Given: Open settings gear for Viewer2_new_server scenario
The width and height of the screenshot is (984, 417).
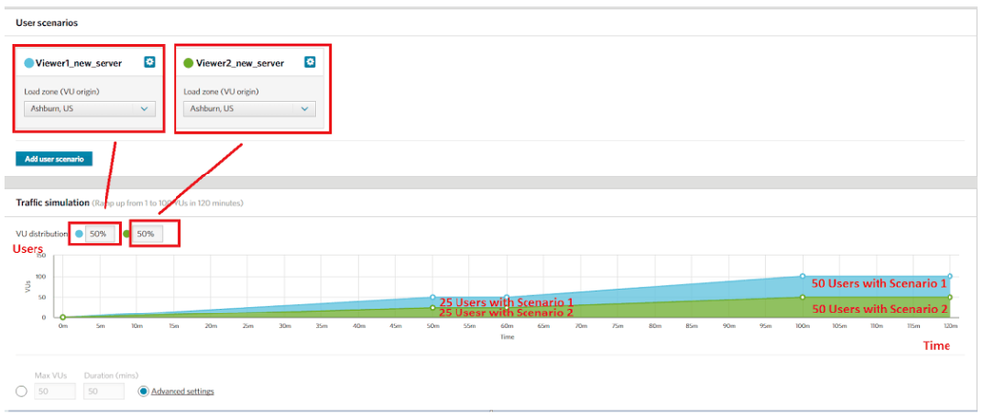Looking at the screenshot, I should [310, 62].
